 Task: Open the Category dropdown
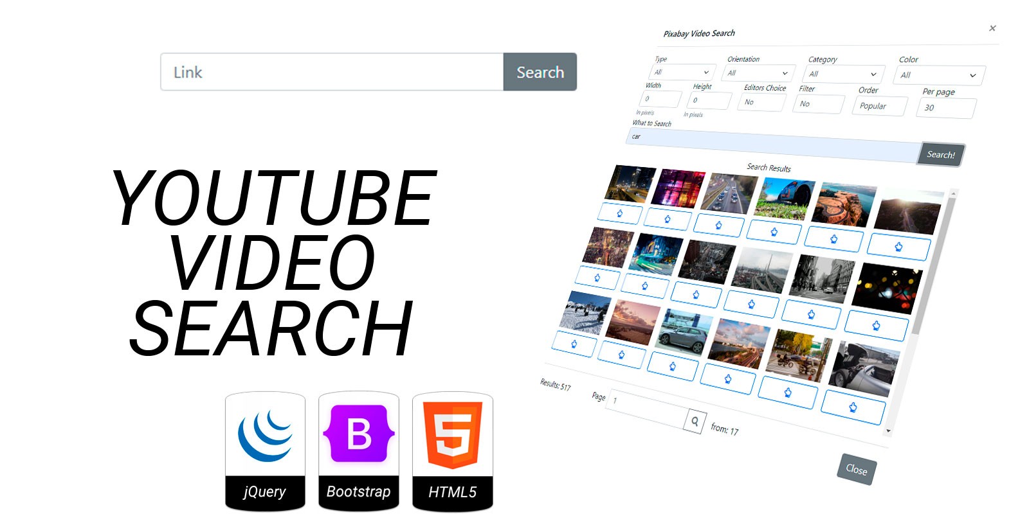click(844, 74)
